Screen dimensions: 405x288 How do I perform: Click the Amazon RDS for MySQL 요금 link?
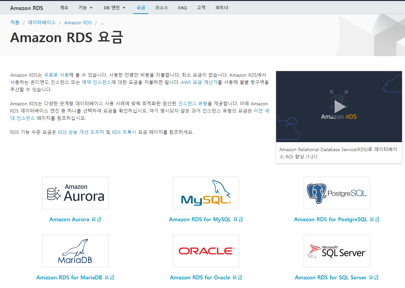206,219
